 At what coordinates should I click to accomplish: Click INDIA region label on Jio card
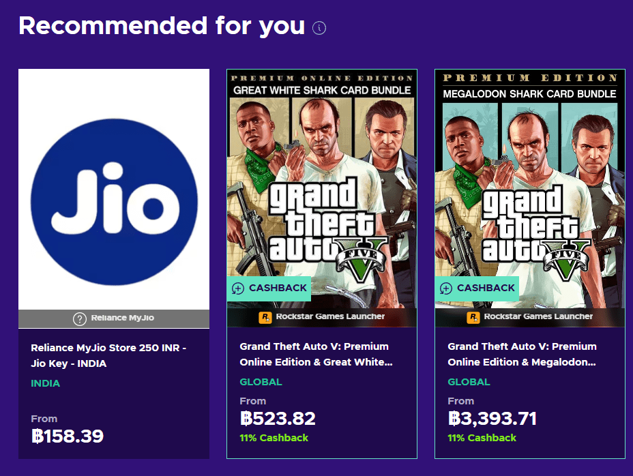point(46,383)
